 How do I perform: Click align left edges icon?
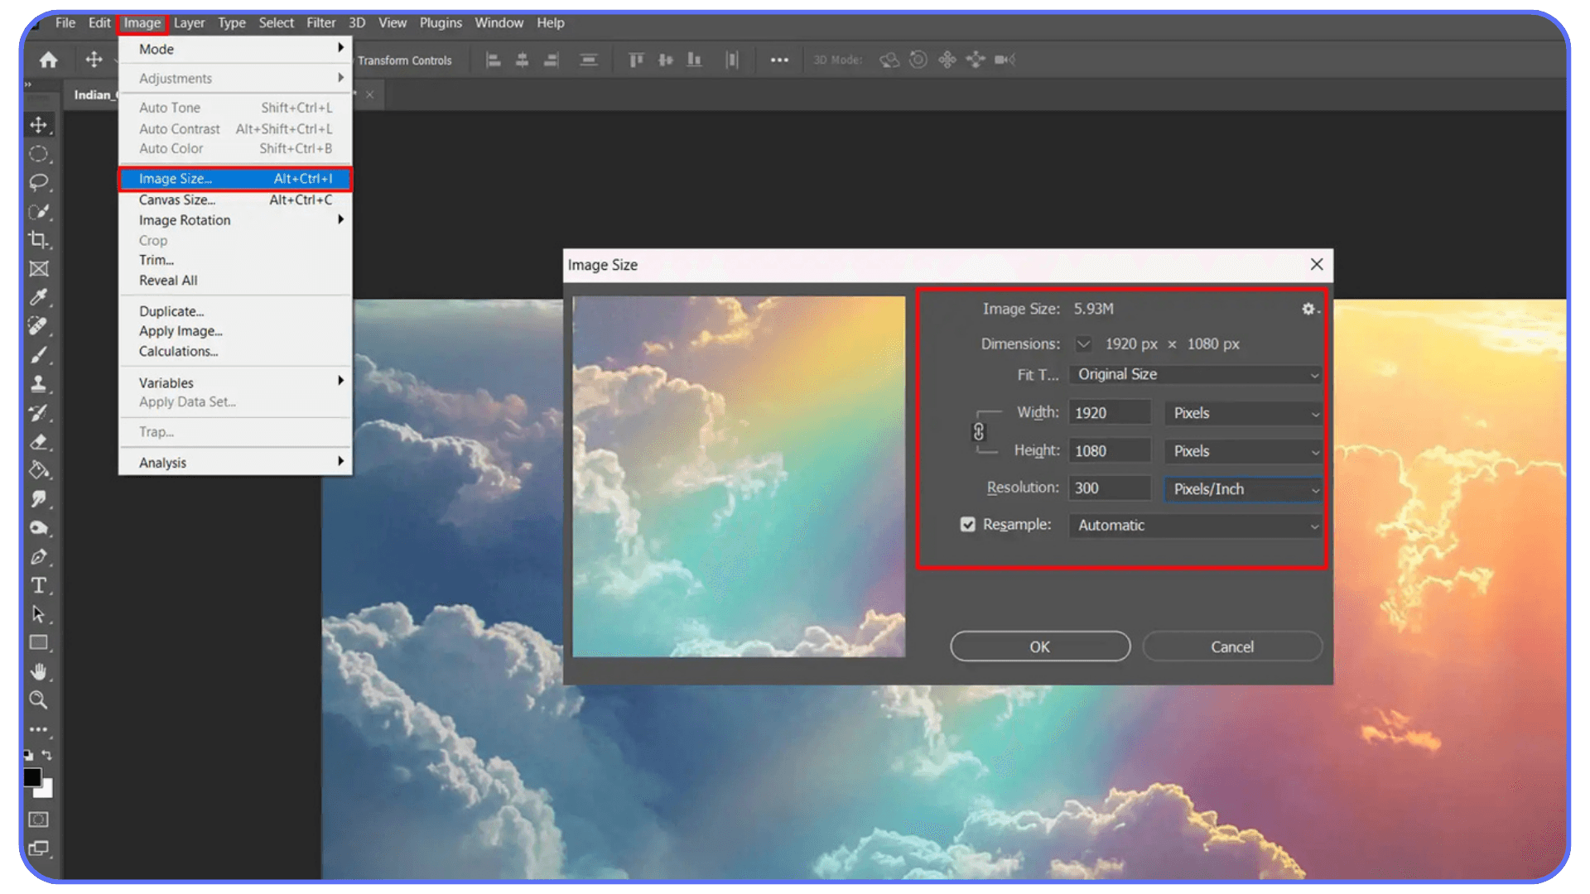coord(493,60)
